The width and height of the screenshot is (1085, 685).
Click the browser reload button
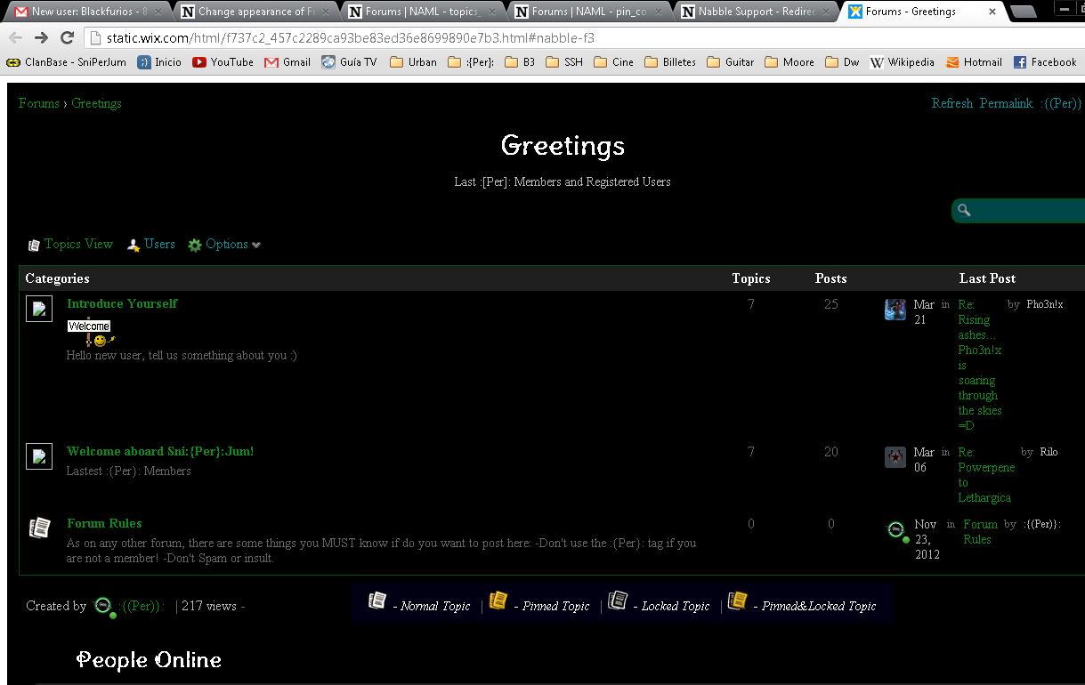67,38
